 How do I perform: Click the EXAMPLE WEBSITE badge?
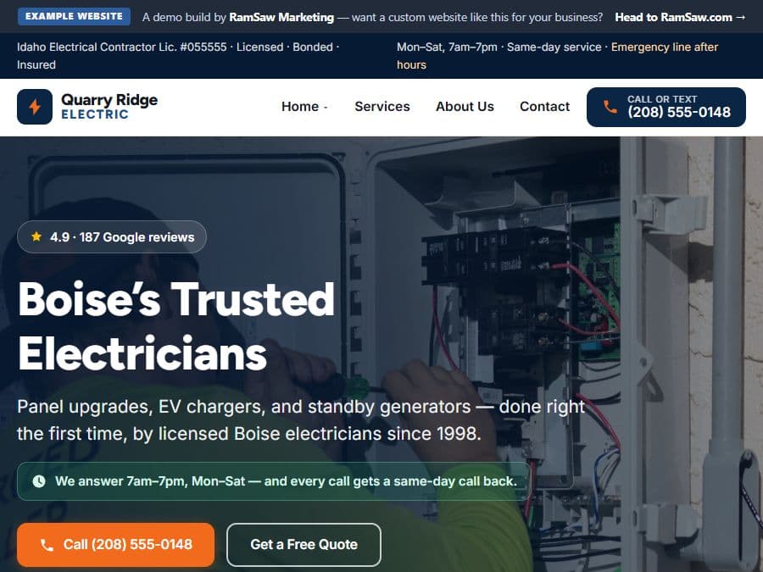(x=74, y=16)
